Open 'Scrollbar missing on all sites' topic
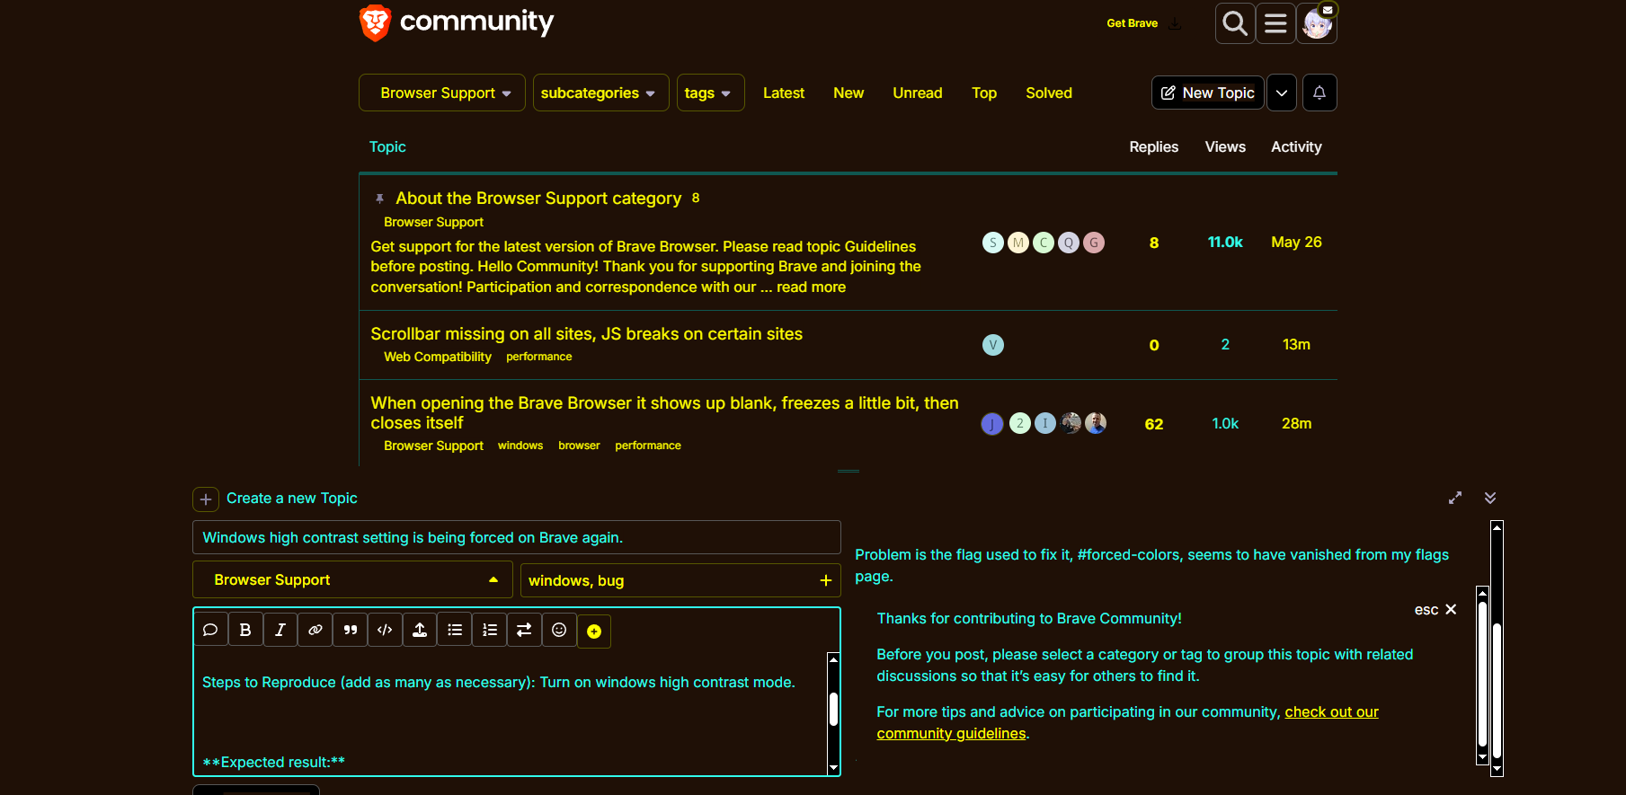 [x=586, y=334]
